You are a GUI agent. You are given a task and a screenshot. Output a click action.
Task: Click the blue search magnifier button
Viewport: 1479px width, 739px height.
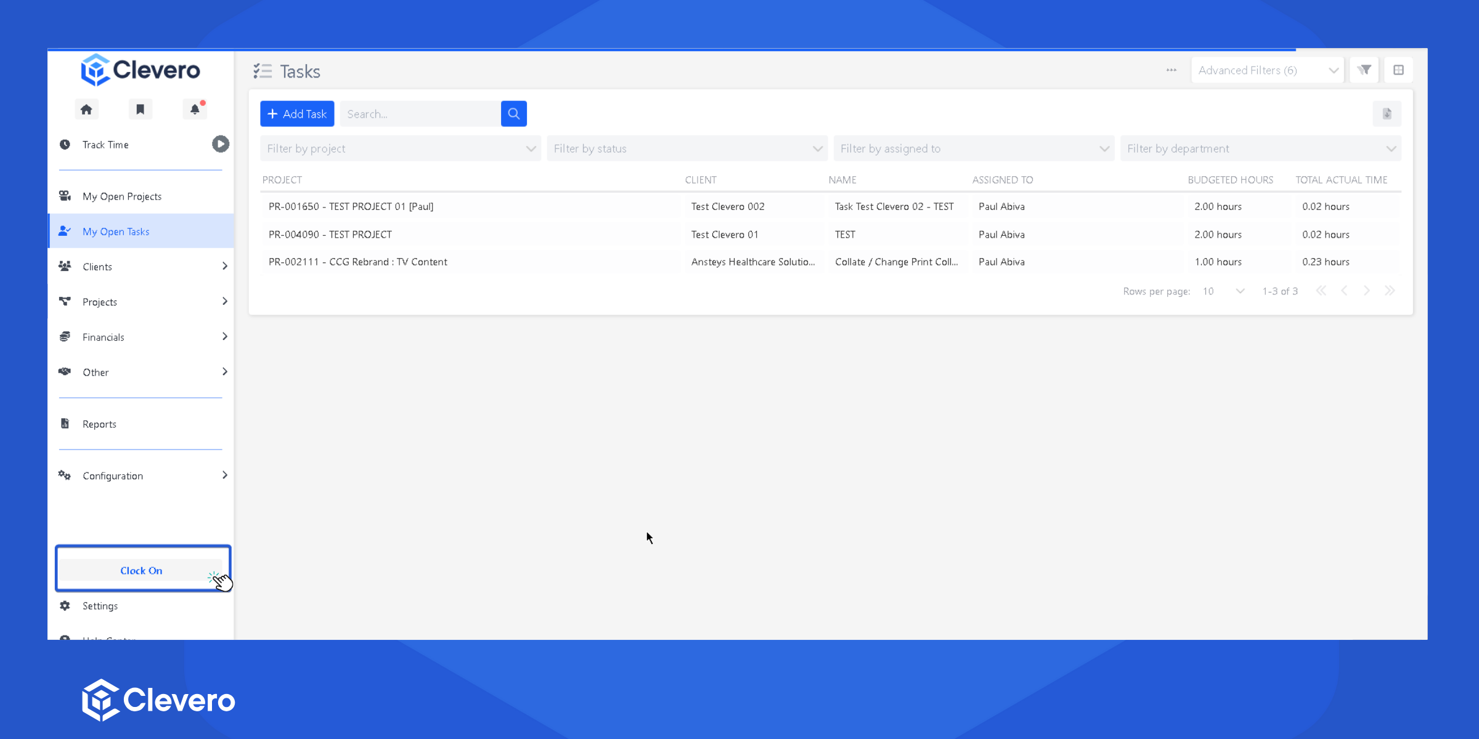tap(513, 114)
